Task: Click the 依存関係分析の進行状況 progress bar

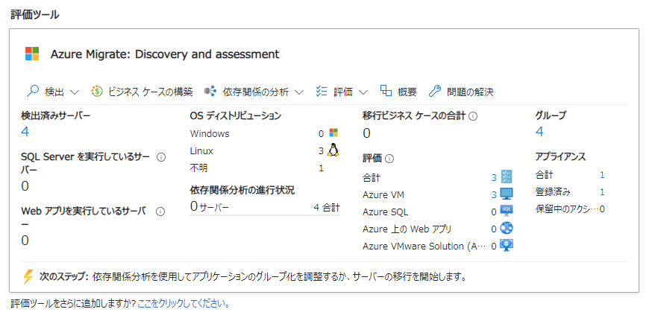Action: (x=265, y=215)
